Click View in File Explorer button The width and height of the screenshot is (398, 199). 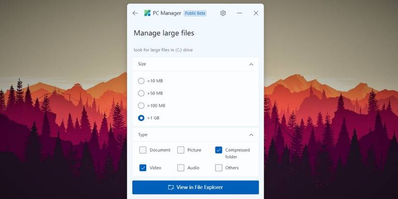click(x=195, y=187)
